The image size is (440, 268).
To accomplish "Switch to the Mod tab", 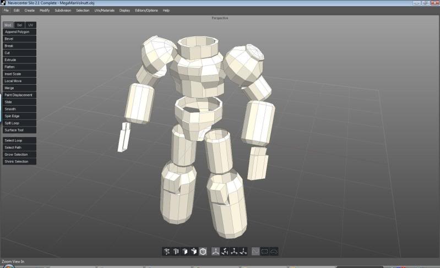I will (8, 25).
